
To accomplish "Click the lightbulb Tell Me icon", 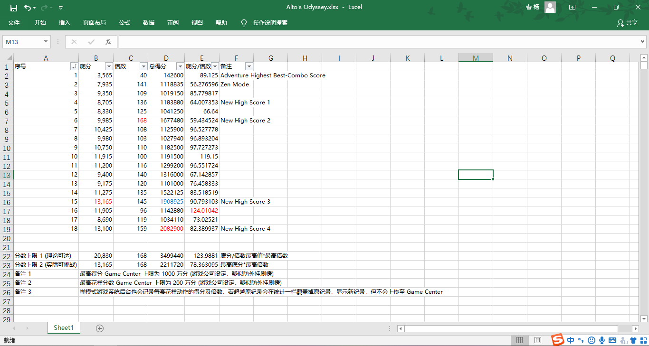I will (244, 23).
